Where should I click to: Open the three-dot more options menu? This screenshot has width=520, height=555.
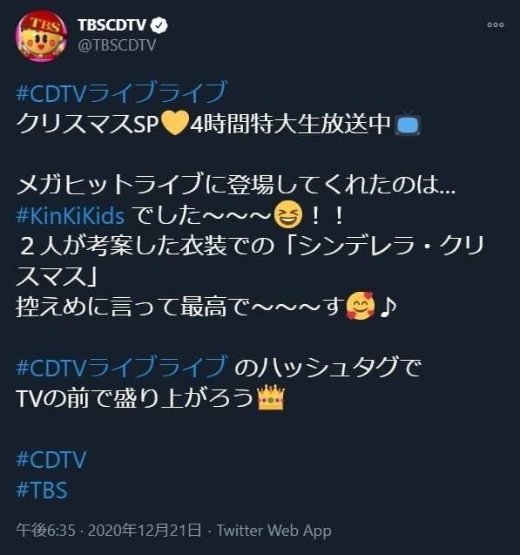(496, 24)
